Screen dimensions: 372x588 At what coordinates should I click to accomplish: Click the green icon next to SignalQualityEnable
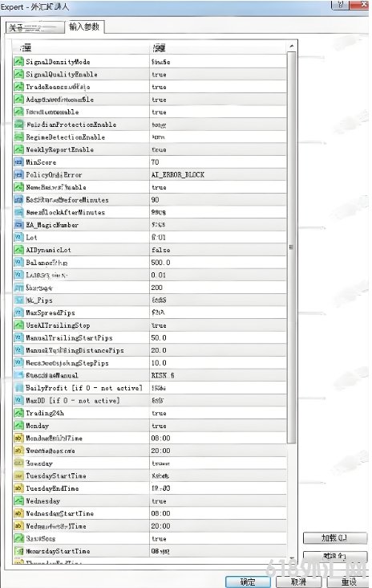(x=18, y=74)
